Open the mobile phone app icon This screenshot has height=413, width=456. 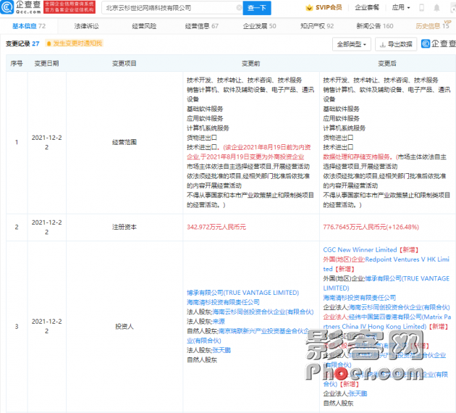(421, 8)
